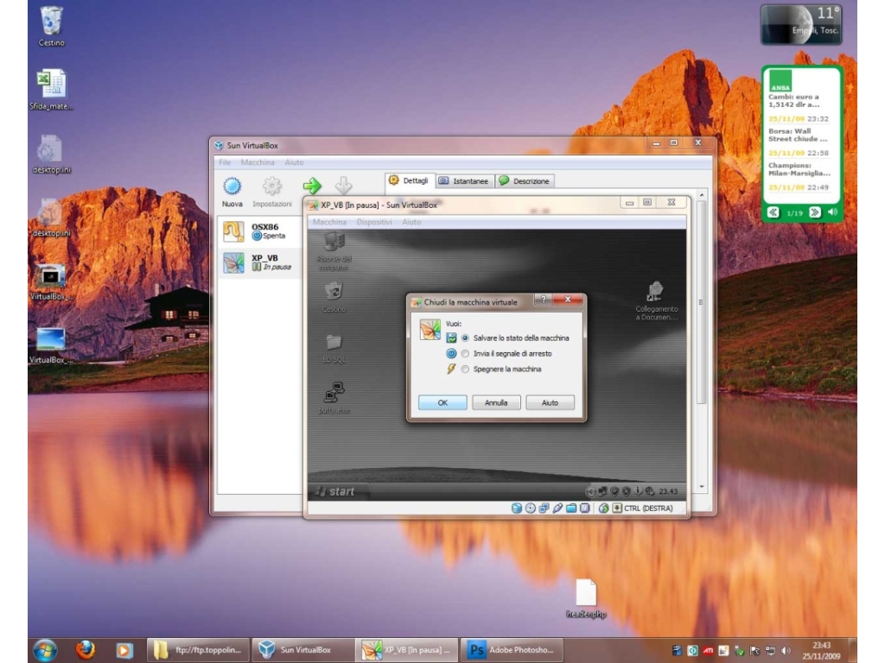
Task: Select the OSX86 virtual machine entry
Action: coord(259,231)
